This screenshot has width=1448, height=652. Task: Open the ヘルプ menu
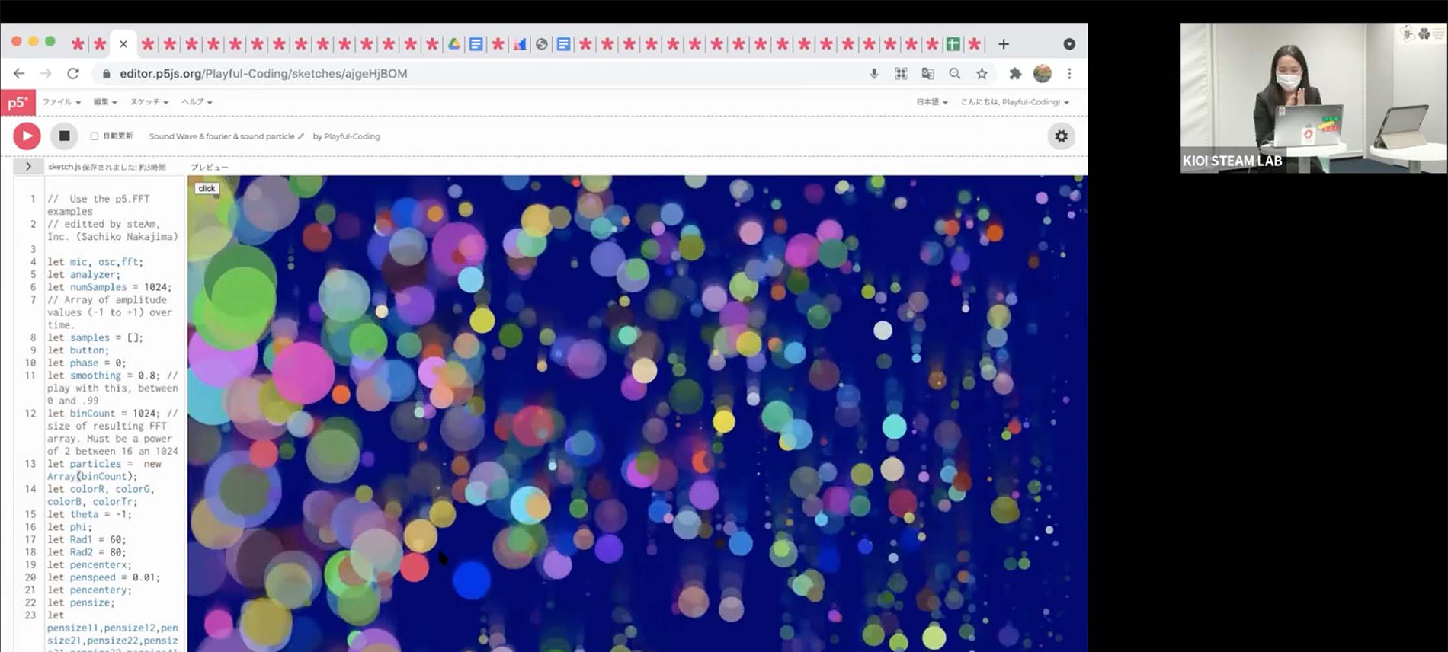coord(196,102)
